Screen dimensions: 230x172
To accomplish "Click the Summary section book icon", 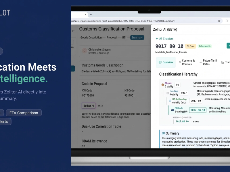I will pyautogui.click(x=163, y=133).
